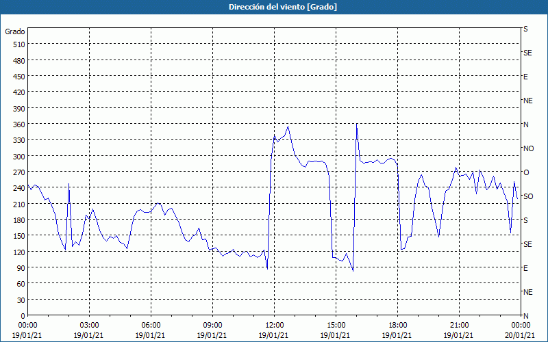Click the SO compass label on right axis
The width and height of the screenshot is (548, 342).
(528, 196)
